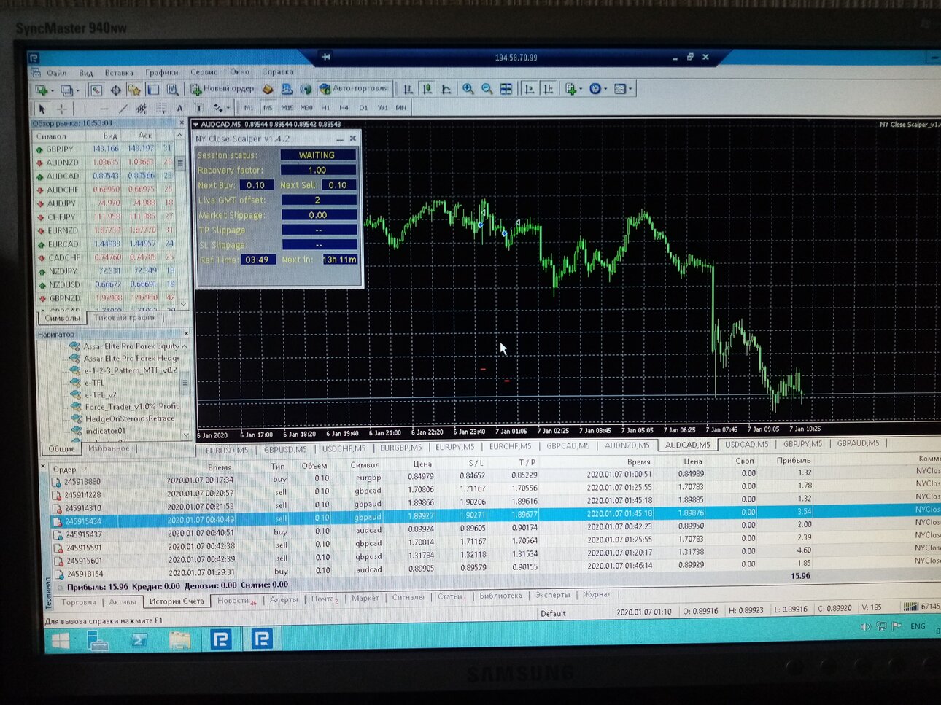
Task: Switch chart to bar chart icon
Action: (x=408, y=89)
